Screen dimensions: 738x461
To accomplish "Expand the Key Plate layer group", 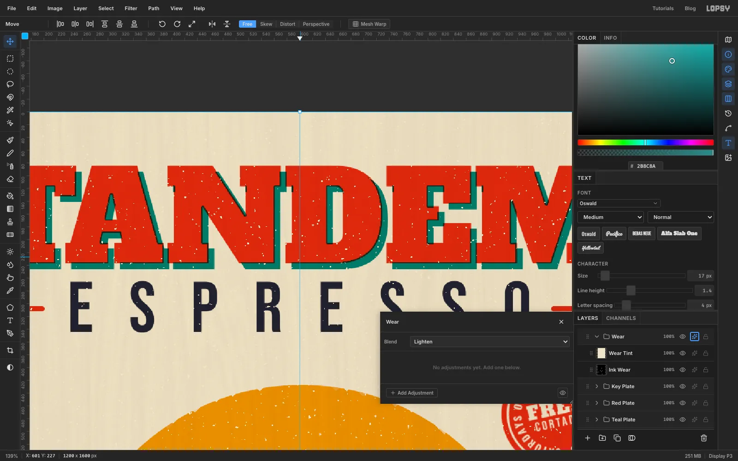I will click(597, 386).
